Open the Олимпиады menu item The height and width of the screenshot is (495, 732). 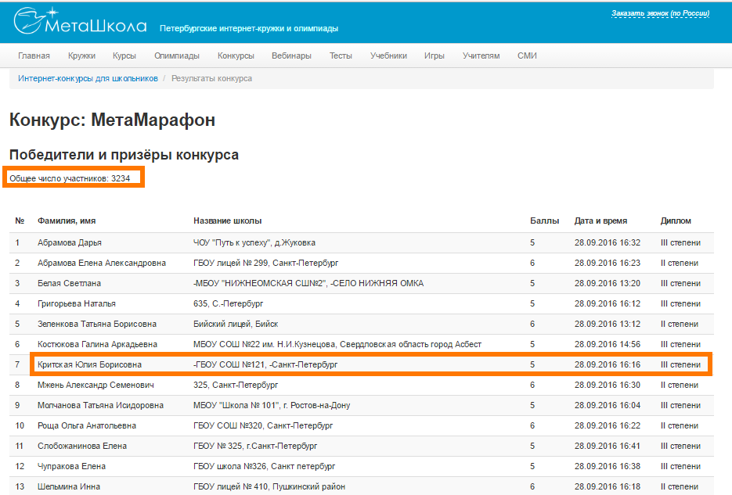click(x=177, y=56)
